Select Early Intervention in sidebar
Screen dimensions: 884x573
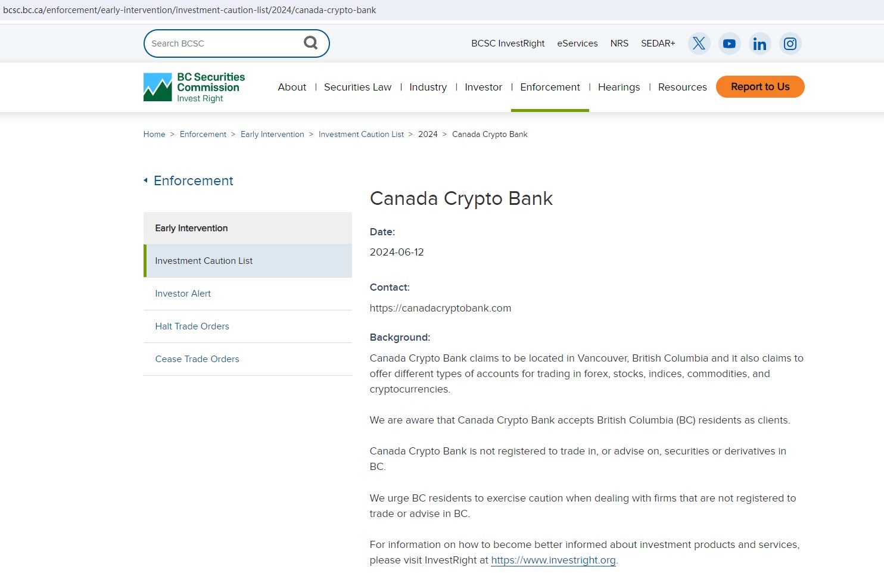coord(248,228)
